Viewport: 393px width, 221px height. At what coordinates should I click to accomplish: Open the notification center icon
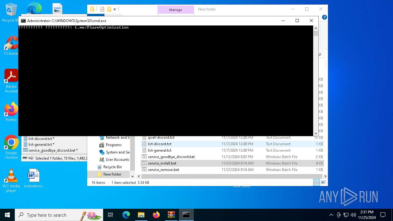383,215
